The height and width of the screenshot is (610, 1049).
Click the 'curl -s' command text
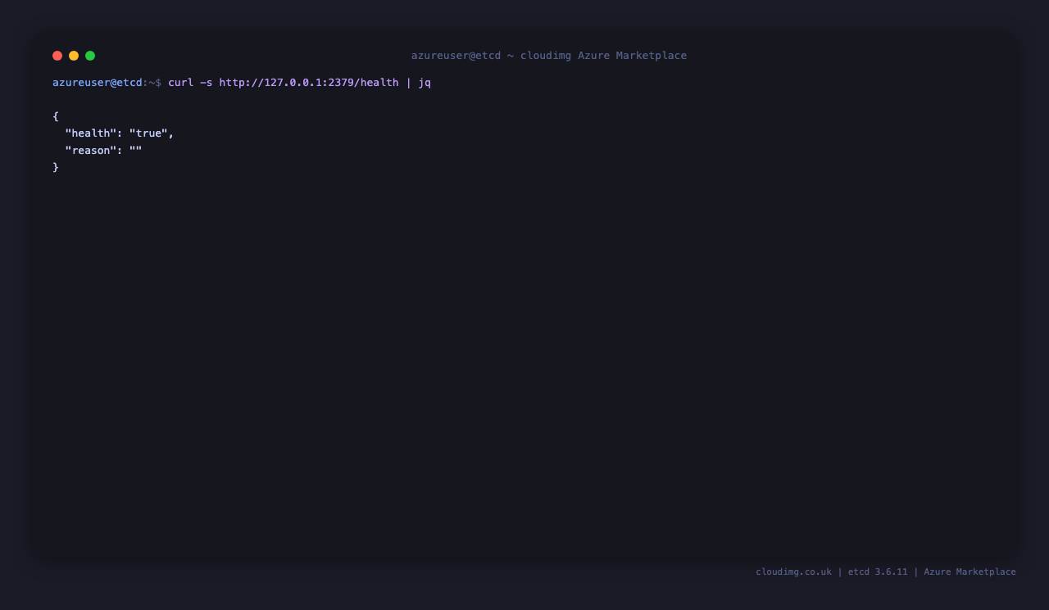[190, 83]
